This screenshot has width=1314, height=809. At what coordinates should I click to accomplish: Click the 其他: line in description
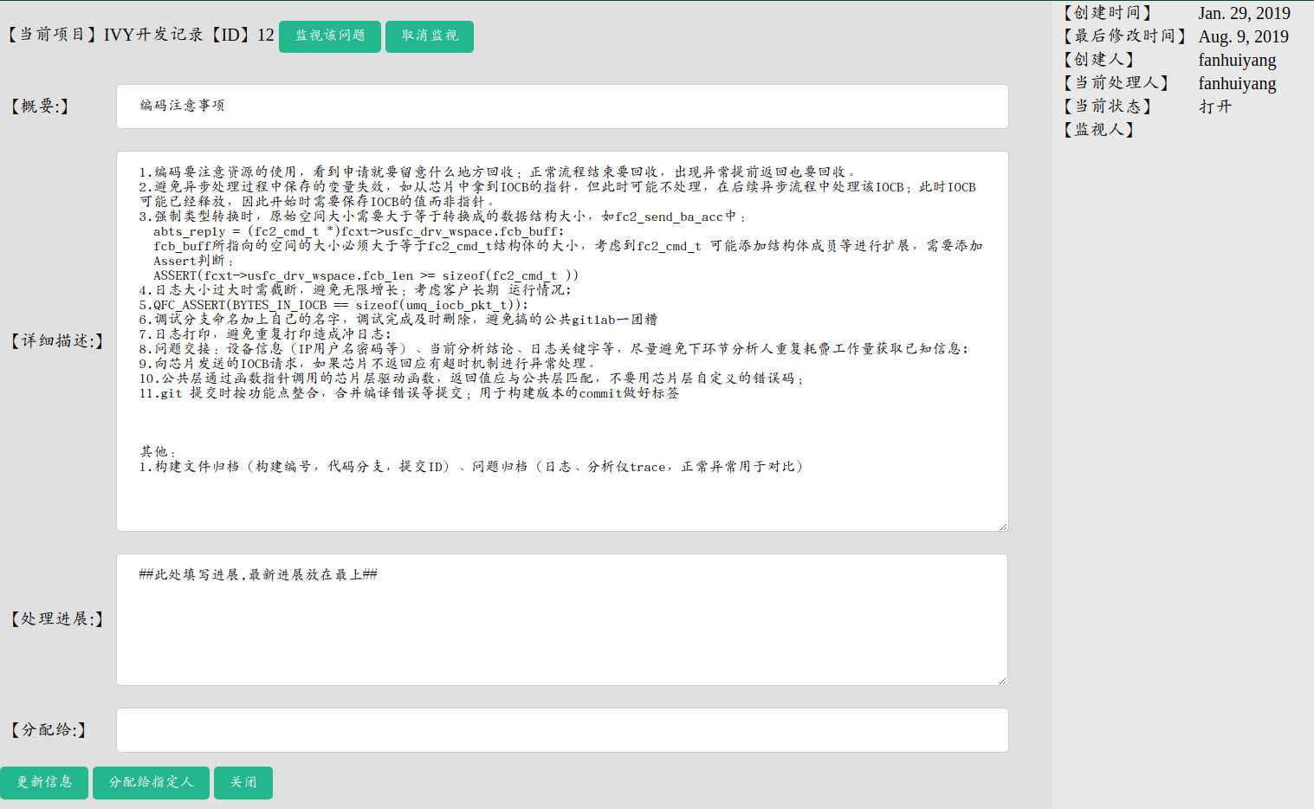[158, 452]
